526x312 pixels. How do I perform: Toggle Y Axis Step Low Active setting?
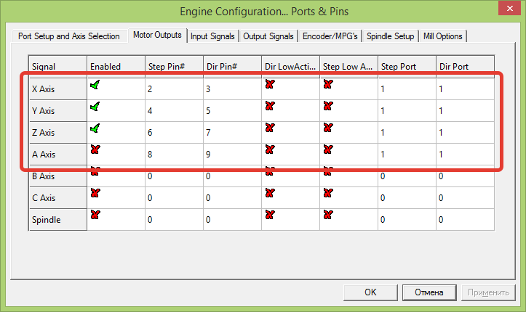[x=327, y=107]
